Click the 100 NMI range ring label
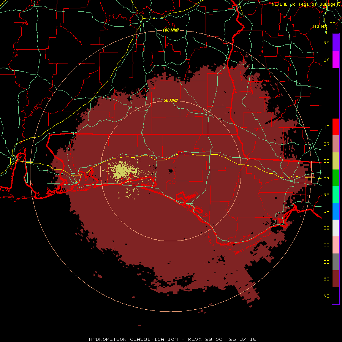342x342 pixels. pyautogui.click(x=171, y=30)
